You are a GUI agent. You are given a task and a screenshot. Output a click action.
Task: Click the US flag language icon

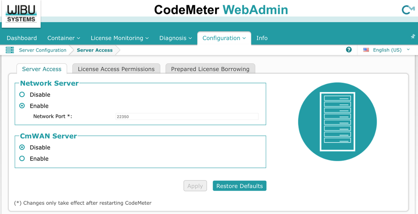coord(366,50)
